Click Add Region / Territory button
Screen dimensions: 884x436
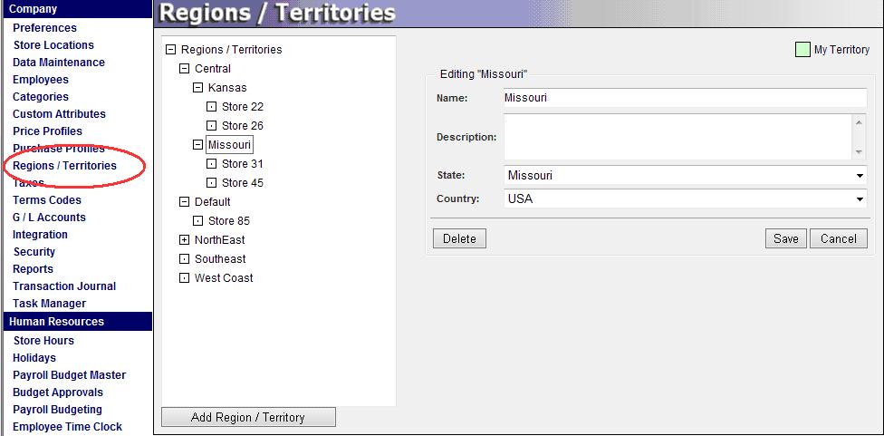coord(248,417)
